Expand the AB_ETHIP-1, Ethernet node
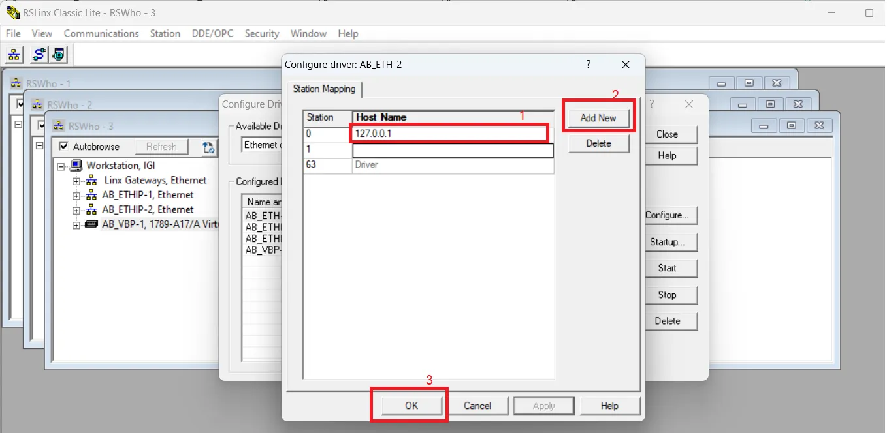Image resolution: width=887 pixels, height=433 pixels. (76, 196)
